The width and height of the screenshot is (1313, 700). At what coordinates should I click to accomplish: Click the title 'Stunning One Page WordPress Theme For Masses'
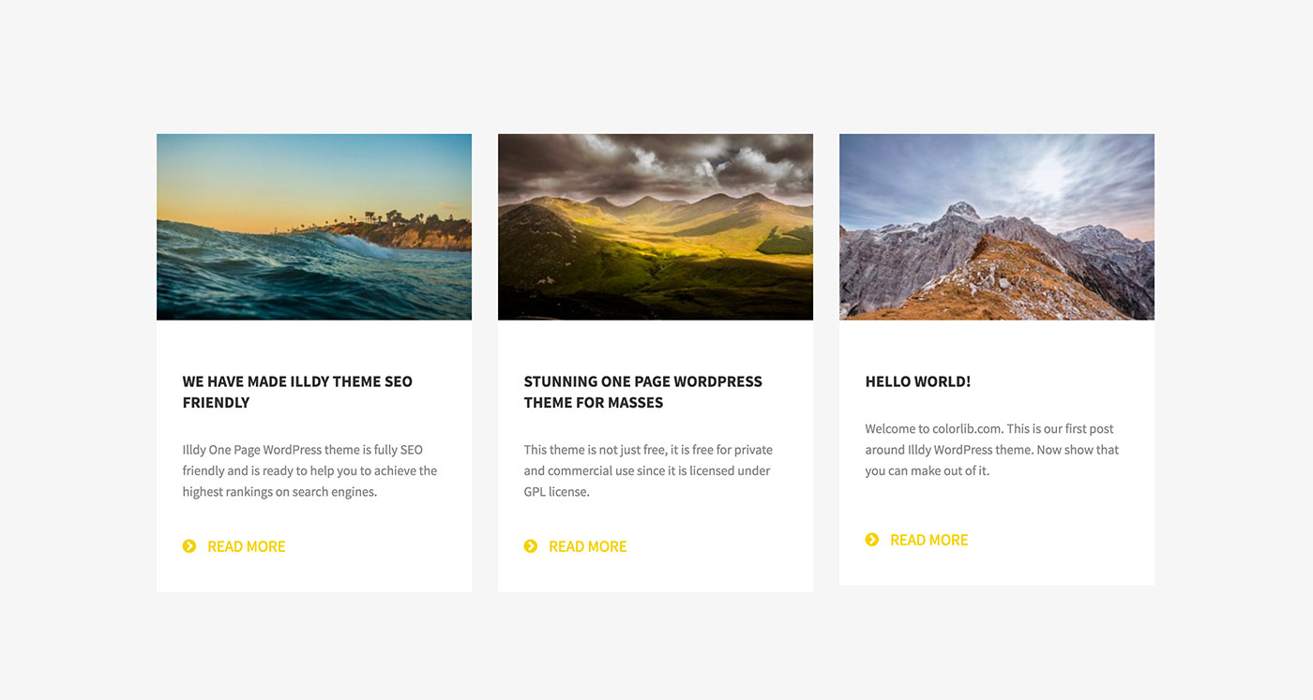click(642, 392)
